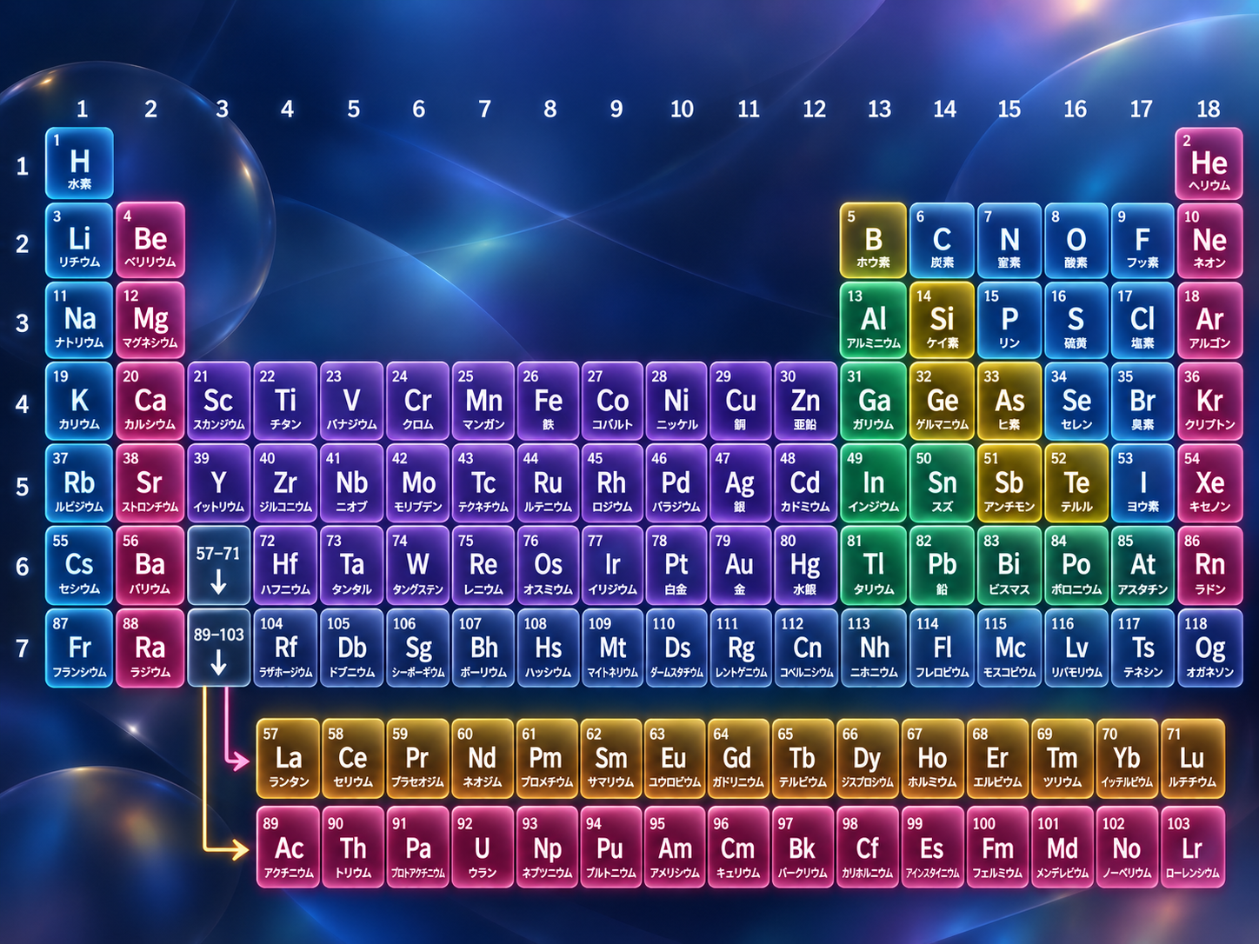Screen dimensions: 1259x944
Task: Click the period 4 row label
Action: (22, 404)
